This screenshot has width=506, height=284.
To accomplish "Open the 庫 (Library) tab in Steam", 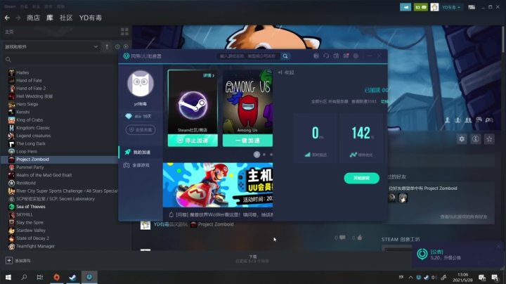I will 50,18.
